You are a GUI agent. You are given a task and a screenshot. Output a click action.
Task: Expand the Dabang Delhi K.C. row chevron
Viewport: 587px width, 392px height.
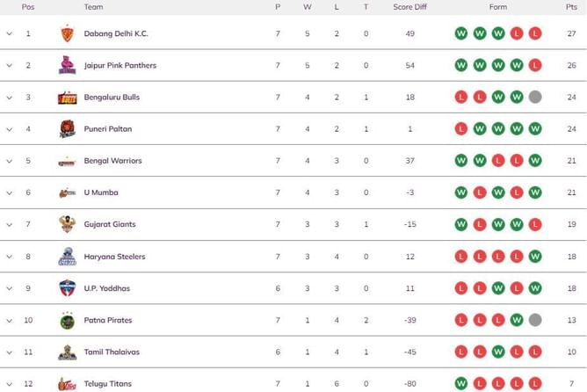coord(10,33)
